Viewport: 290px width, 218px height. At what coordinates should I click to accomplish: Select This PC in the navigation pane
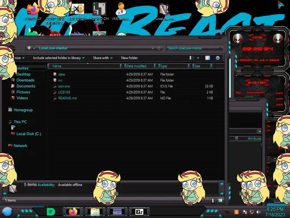20,122
